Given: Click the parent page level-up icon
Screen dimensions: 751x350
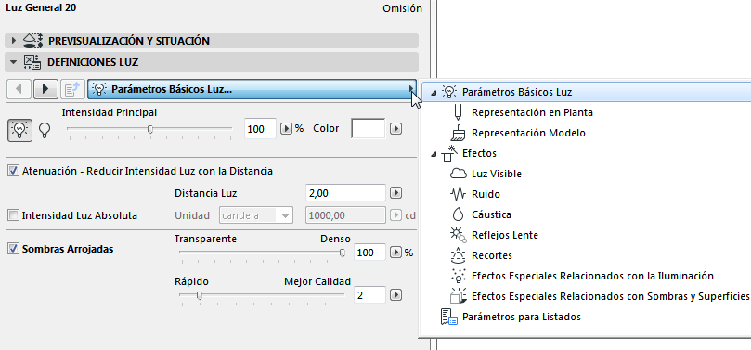Looking at the screenshot, I should tap(73, 89).
